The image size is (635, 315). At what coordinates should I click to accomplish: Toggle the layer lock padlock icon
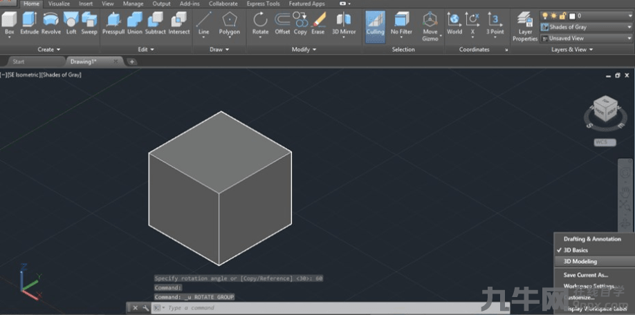(x=562, y=16)
